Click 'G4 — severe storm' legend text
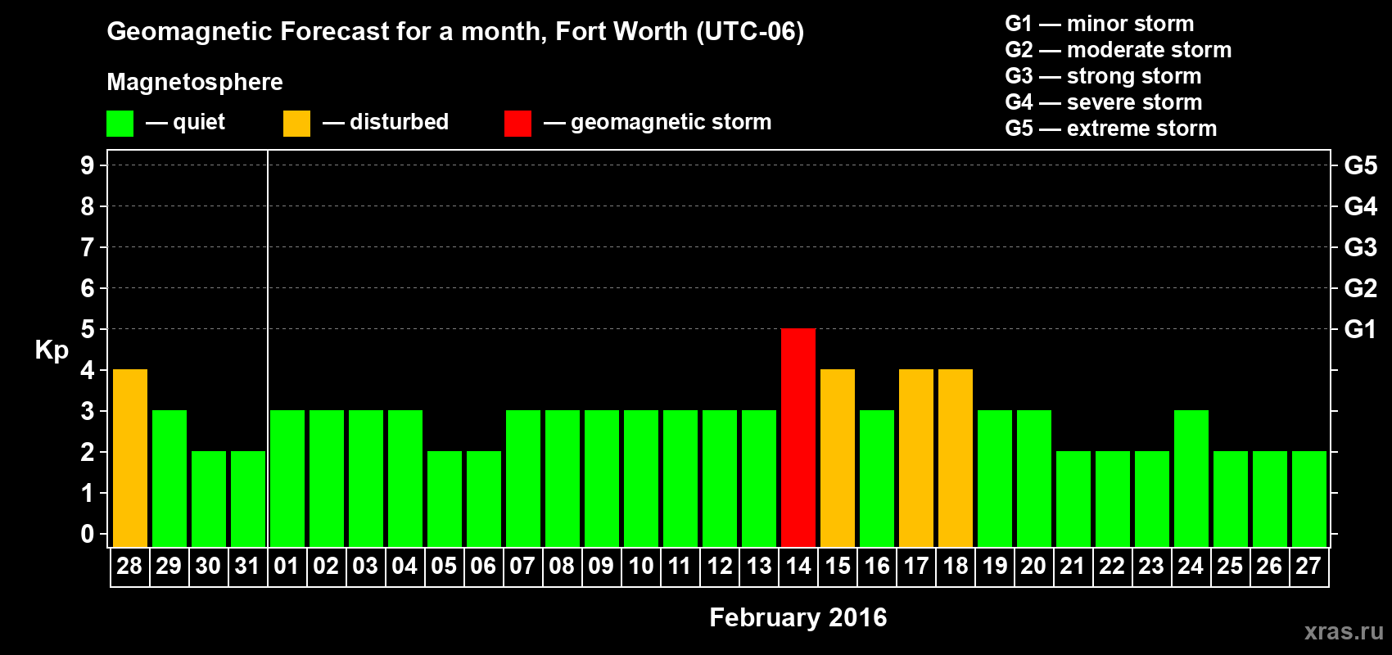The height and width of the screenshot is (655, 1392). (x=1104, y=102)
